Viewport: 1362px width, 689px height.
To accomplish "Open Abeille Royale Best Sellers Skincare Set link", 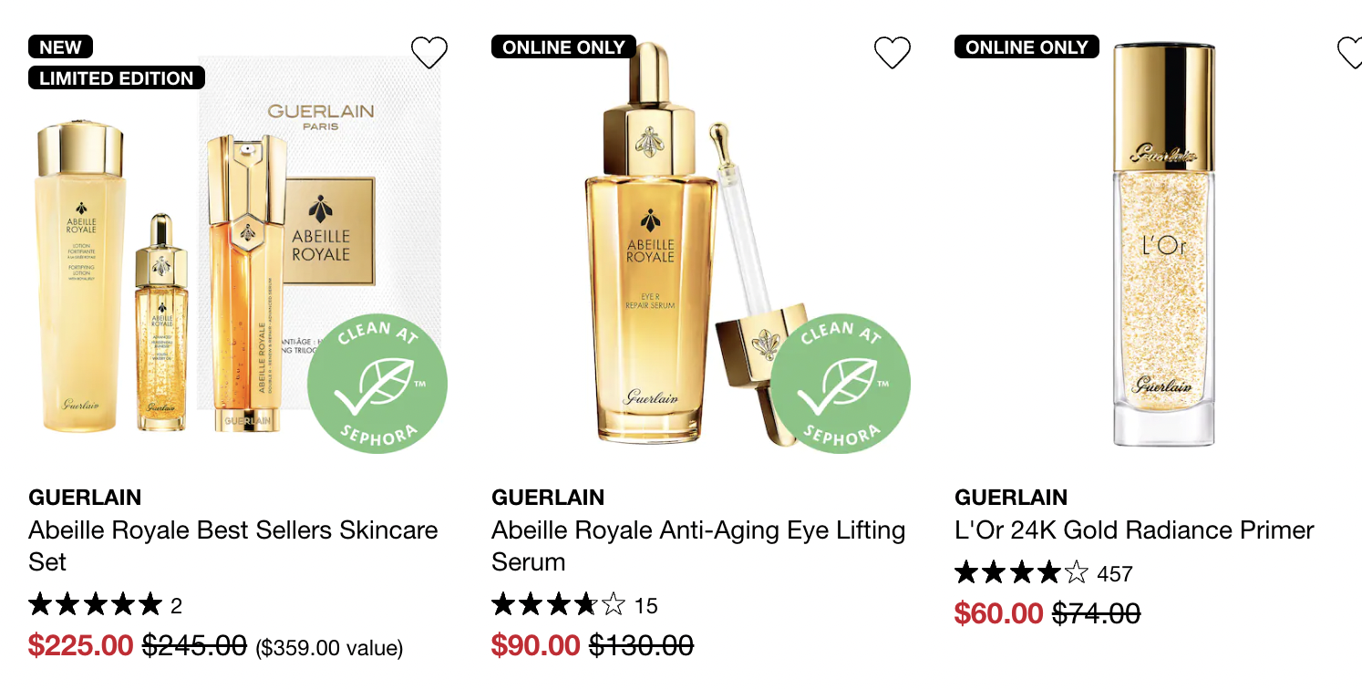I will 233,545.
